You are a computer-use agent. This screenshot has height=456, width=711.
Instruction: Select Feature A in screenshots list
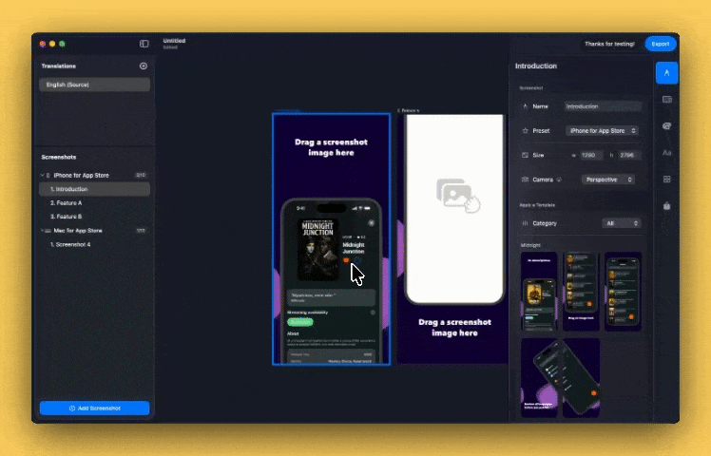coord(67,203)
